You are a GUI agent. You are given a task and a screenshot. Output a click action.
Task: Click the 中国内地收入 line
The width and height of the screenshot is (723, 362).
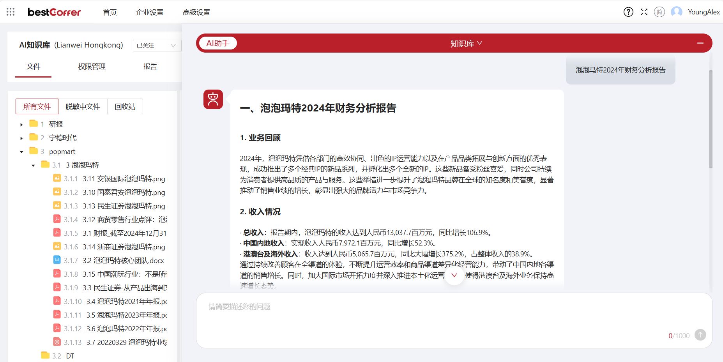[x=338, y=243]
